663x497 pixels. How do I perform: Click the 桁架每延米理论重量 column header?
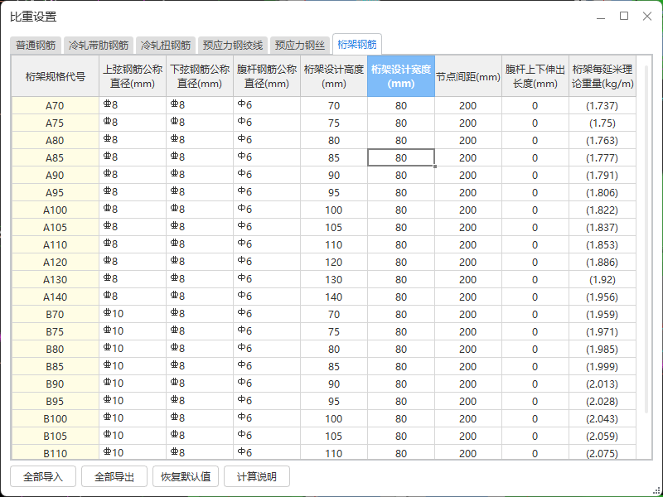pyautogui.click(x=603, y=76)
